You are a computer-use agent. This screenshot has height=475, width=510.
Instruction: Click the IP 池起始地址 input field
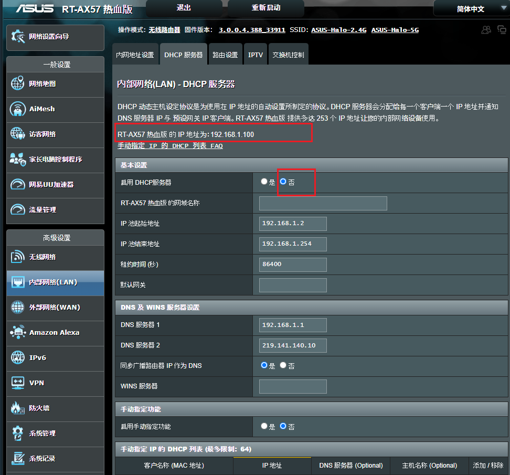point(293,224)
